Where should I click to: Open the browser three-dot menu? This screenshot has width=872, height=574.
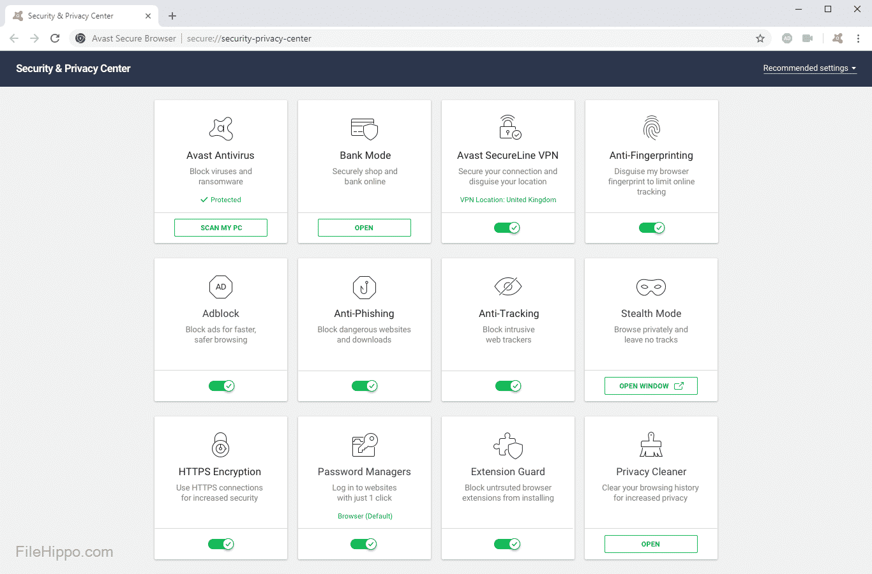(858, 38)
